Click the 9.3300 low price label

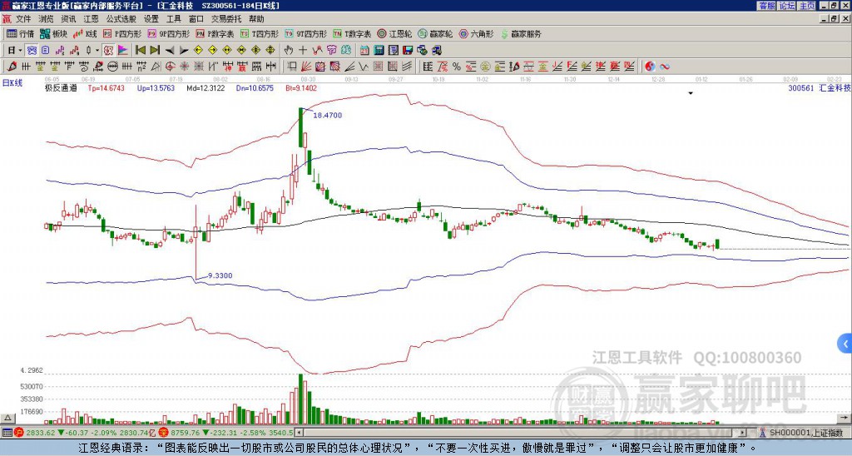pos(220,275)
